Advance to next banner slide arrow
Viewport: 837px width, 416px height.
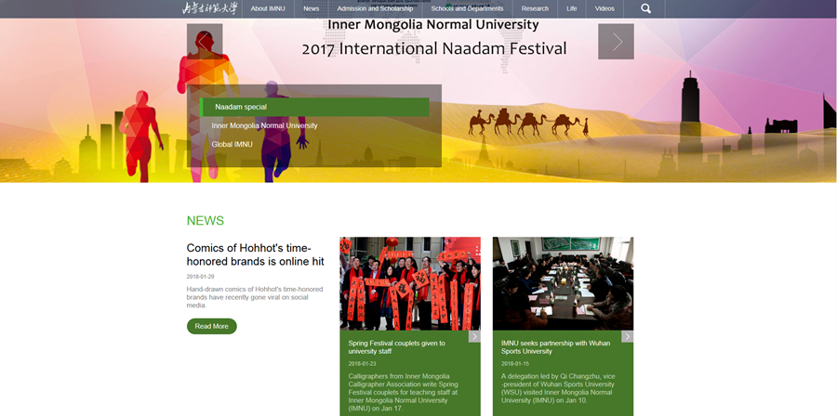point(616,41)
